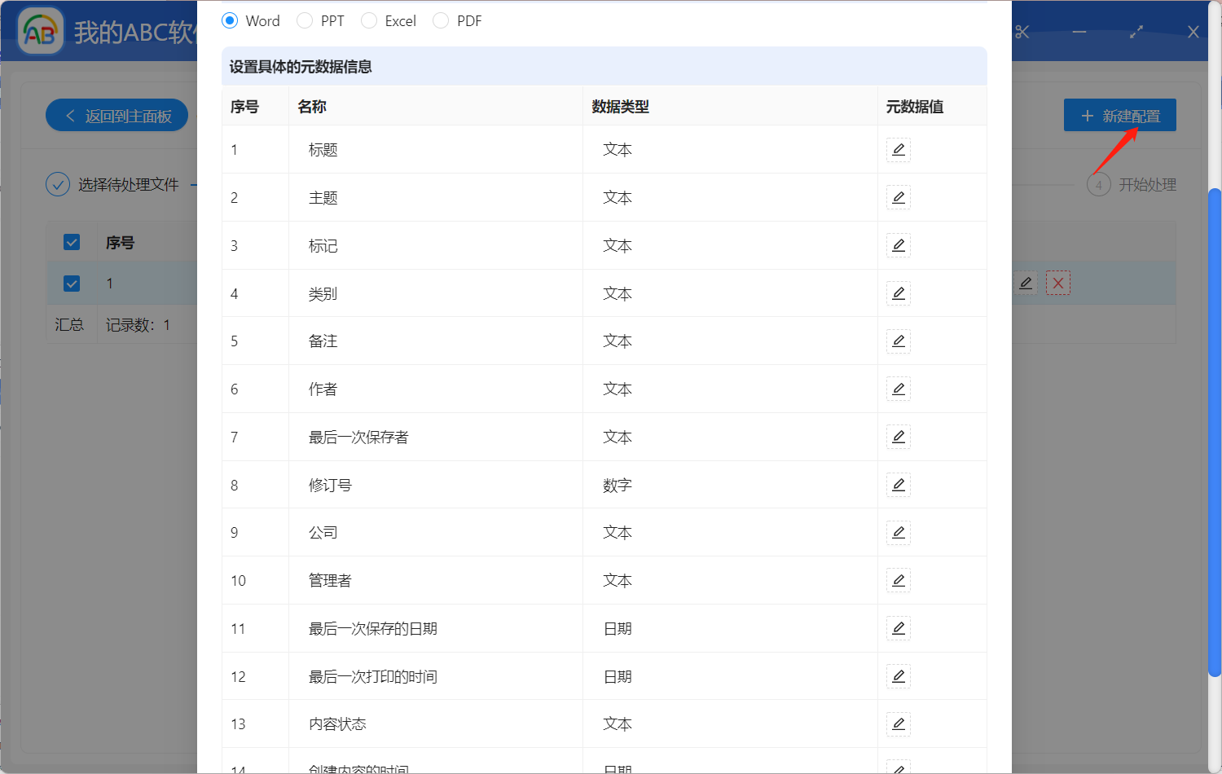Edit the metadata value for 标题
1222x774 pixels.
pos(898,149)
